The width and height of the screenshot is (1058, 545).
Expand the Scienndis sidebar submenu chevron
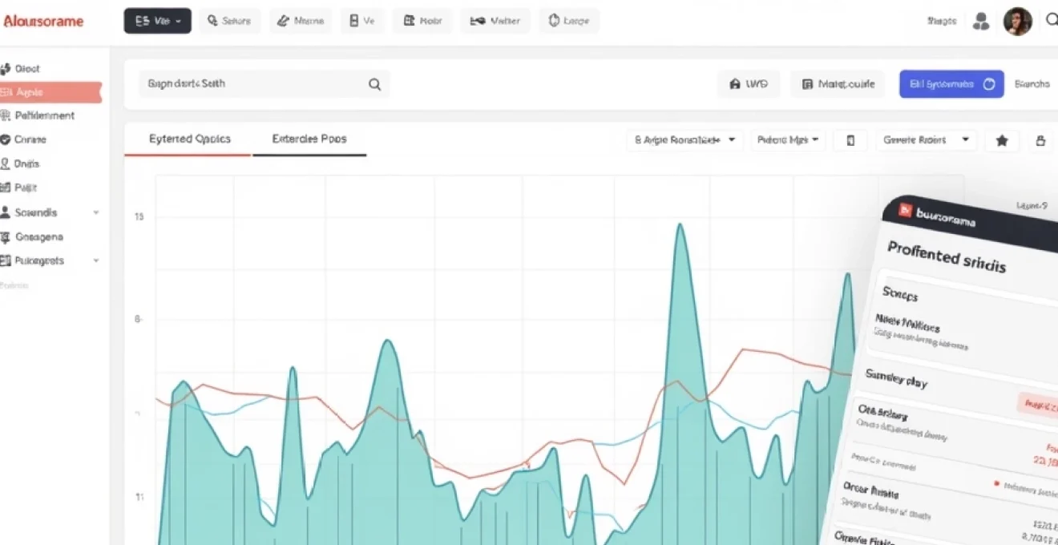coord(96,212)
